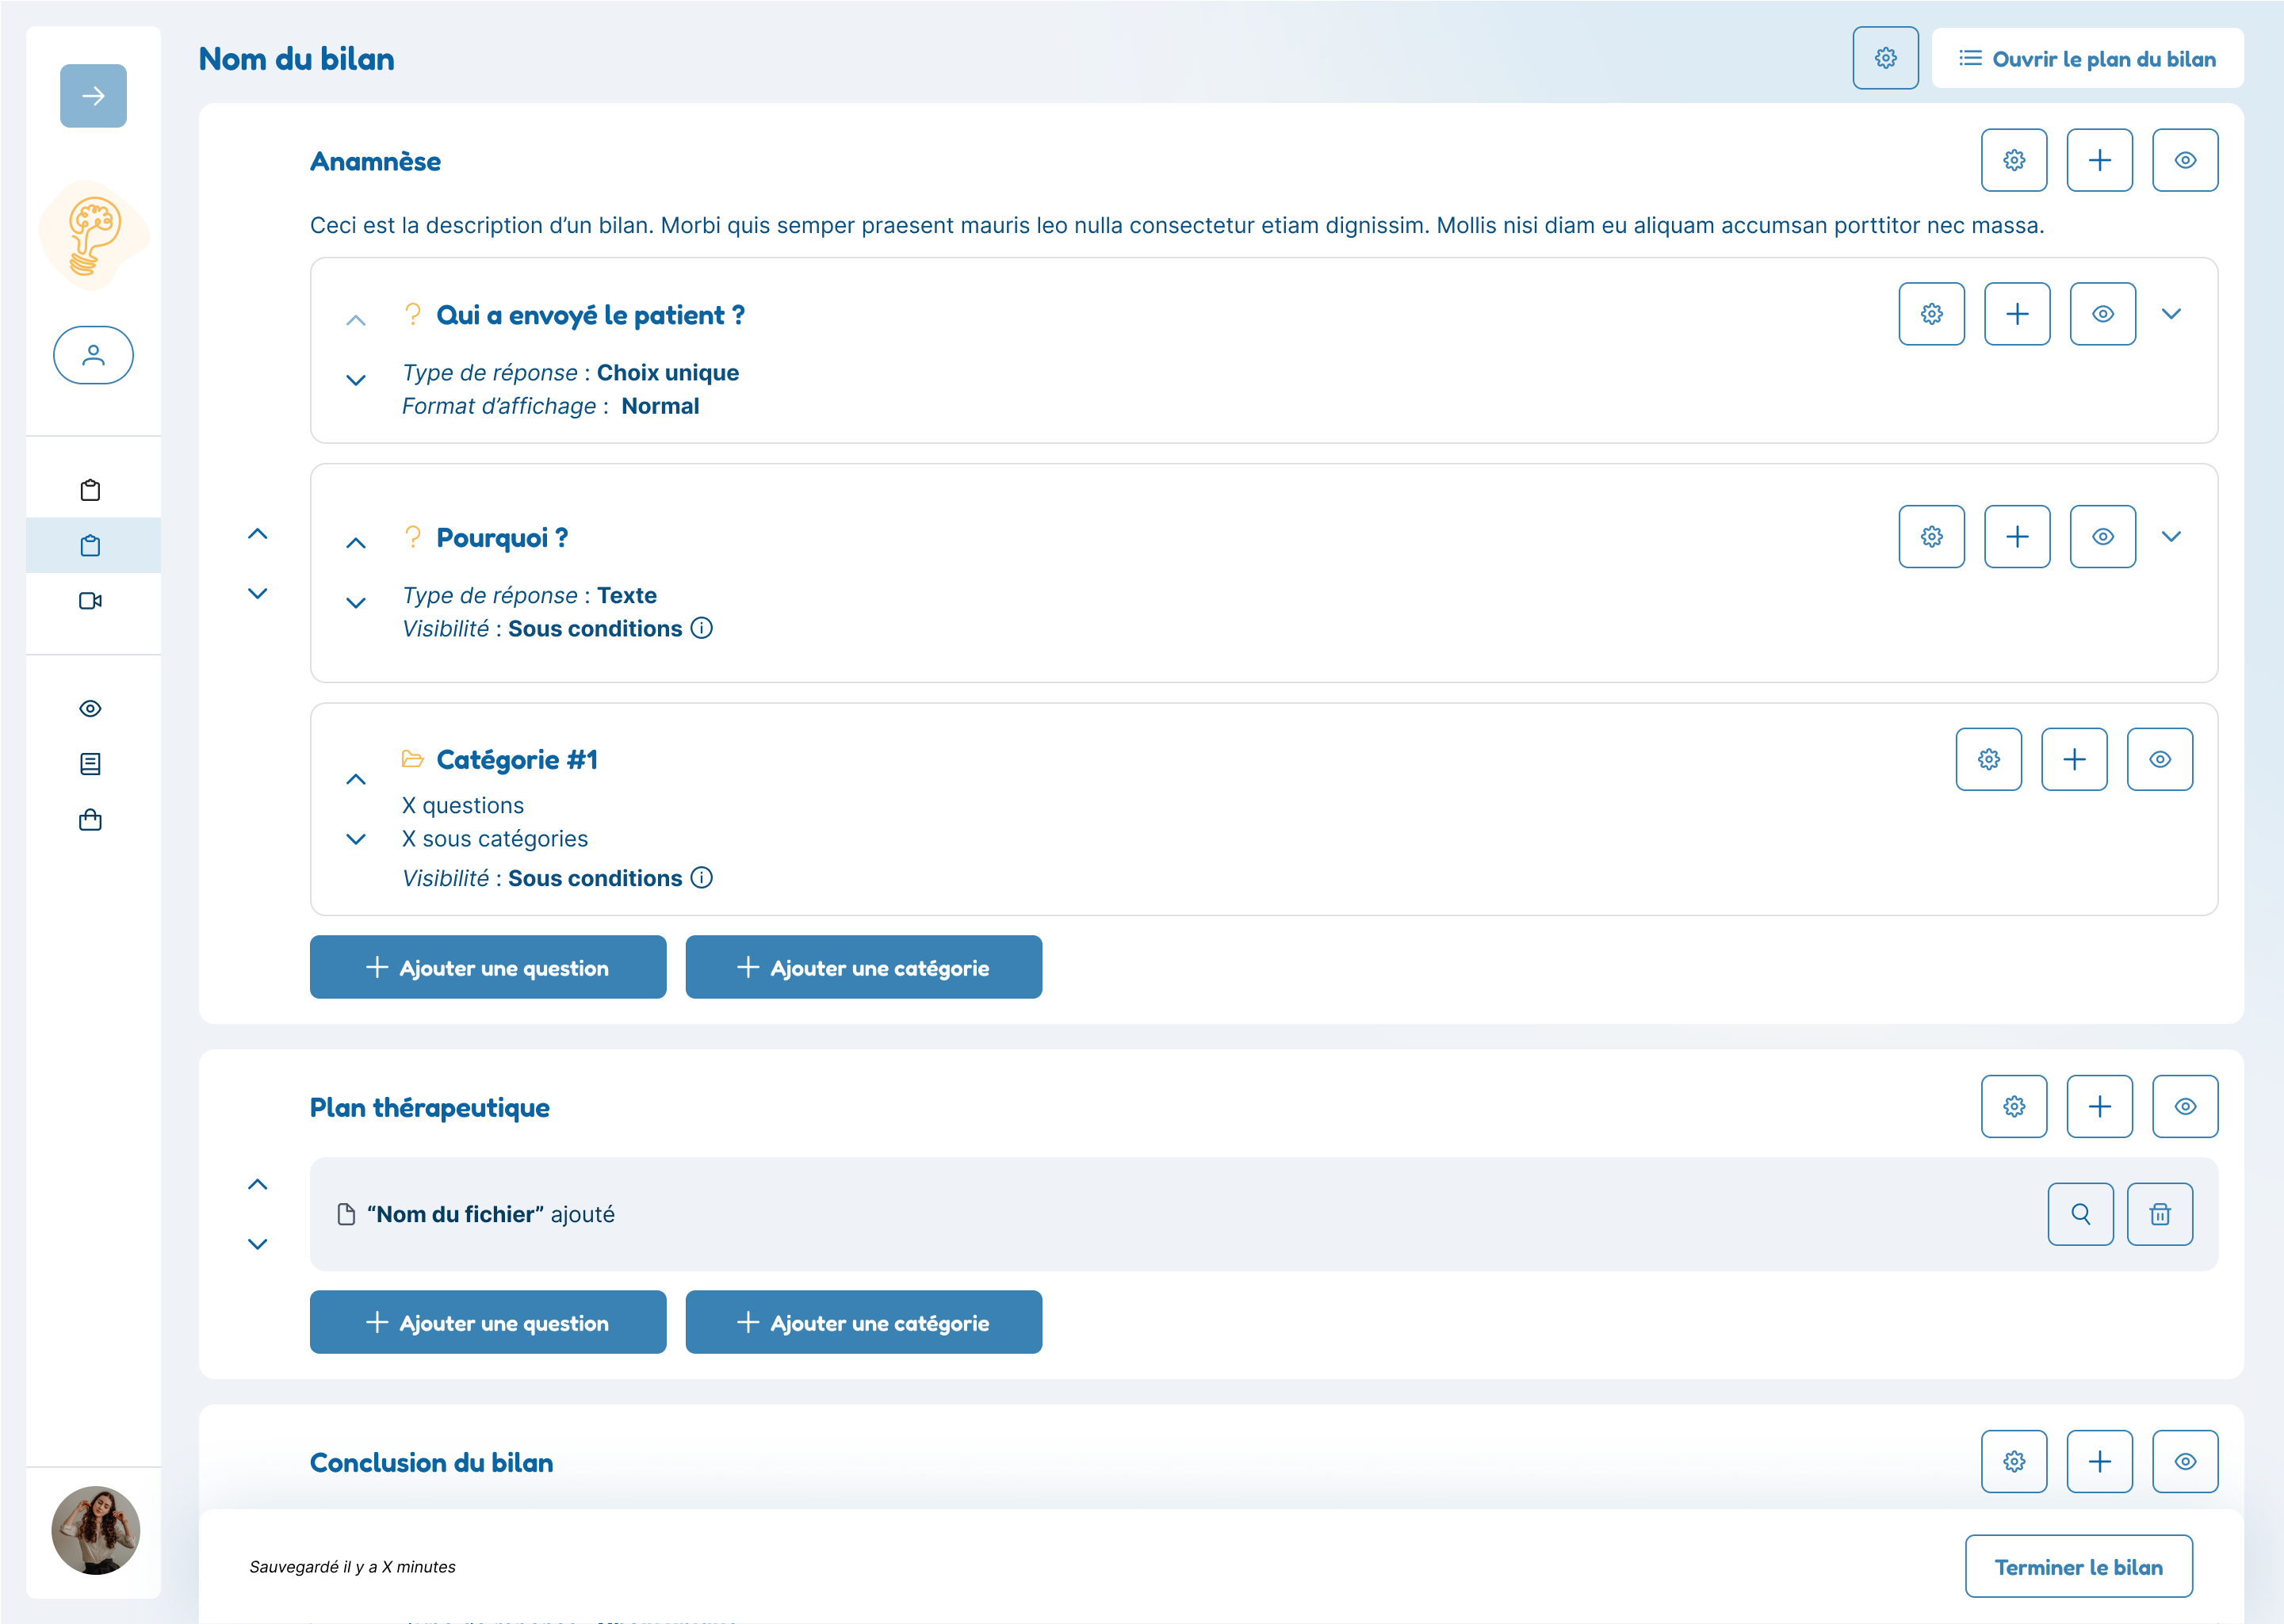Click the info icon next to Catégorie #1 visibility
Image resolution: width=2284 pixels, height=1624 pixels.
[702, 878]
